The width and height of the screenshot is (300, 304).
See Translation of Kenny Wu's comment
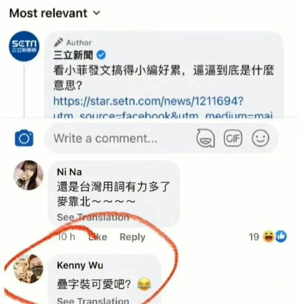coord(93,301)
